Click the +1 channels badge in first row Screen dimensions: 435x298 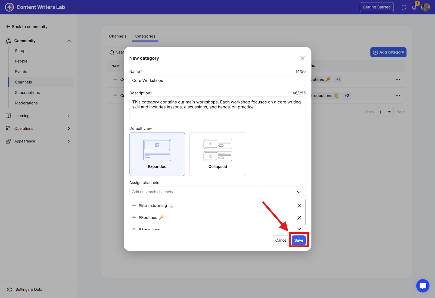(338, 79)
